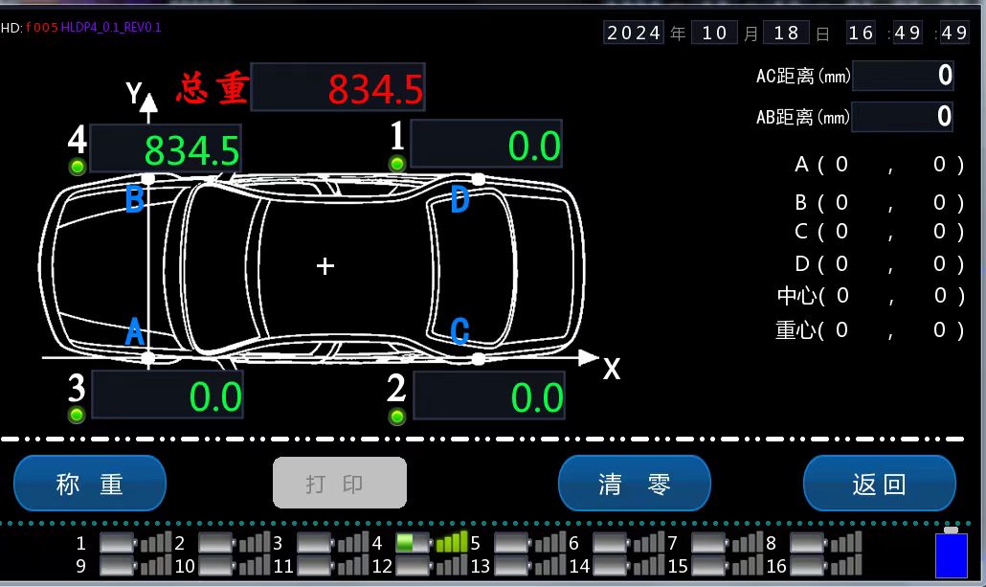Image resolution: width=986 pixels, height=587 pixels.
Task: Click the year field showing 2024
Action: click(634, 33)
